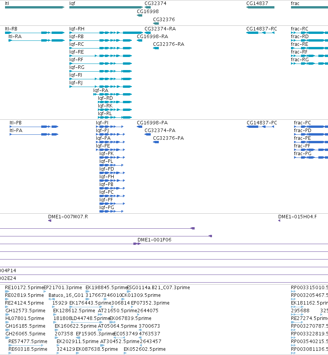328x355 pixels.
Task: Click the lqf-PL protein label
Action: point(106,161)
